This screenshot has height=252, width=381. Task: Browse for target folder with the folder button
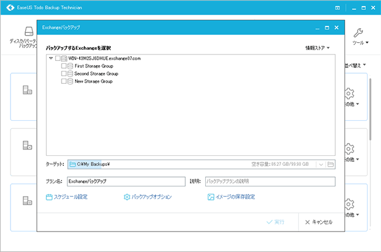[x=331, y=165]
